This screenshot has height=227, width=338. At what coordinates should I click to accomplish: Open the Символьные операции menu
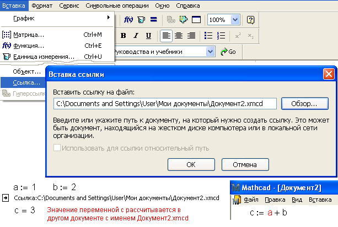(117, 5)
